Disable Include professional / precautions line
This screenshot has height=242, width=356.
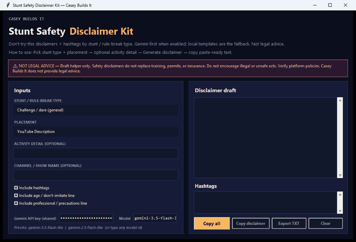click(x=16, y=203)
